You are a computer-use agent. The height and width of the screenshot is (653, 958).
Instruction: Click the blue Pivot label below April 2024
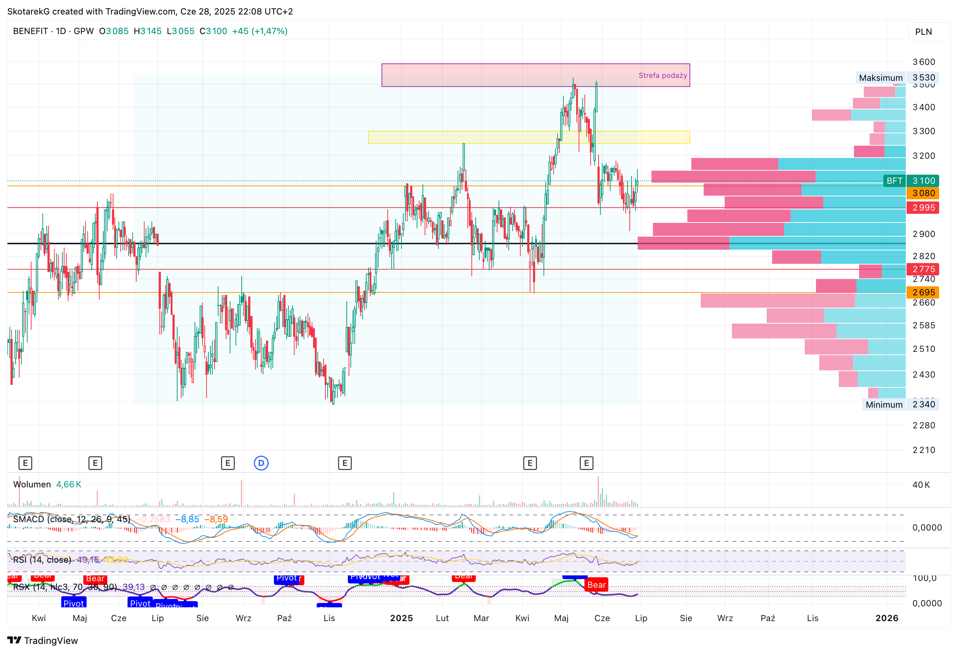74,603
